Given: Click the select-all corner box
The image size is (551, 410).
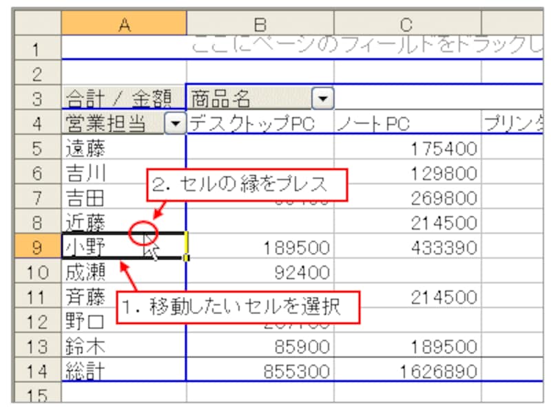Looking at the screenshot, I should tap(37, 25).
